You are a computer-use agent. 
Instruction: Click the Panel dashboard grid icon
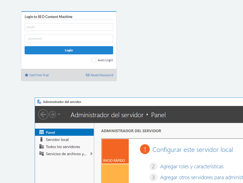(x=42, y=132)
